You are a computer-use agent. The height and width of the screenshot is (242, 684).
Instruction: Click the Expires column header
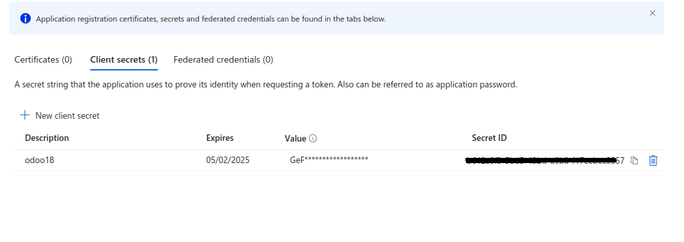tap(220, 138)
